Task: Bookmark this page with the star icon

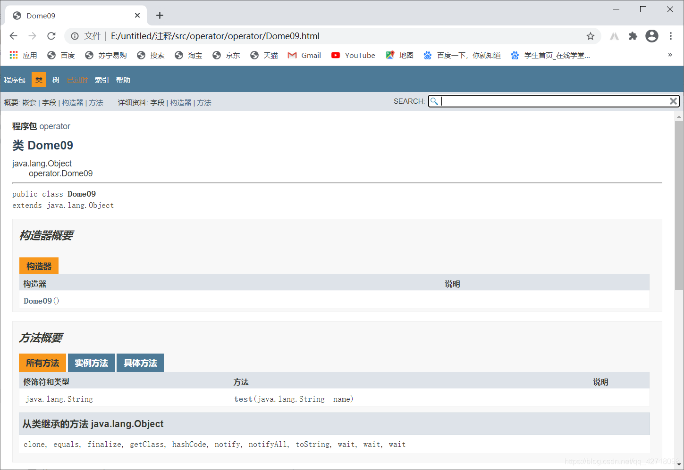Action: point(591,36)
